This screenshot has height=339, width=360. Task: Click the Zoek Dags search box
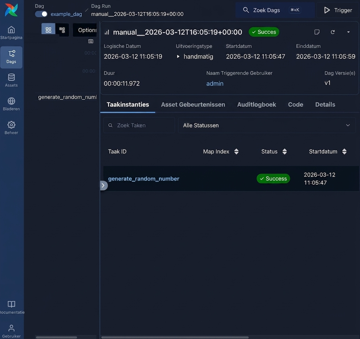point(275,10)
